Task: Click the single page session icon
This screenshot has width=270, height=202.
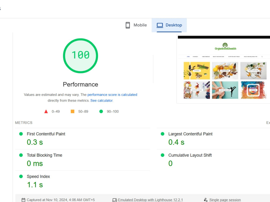Action: pyautogui.click(x=205, y=200)
